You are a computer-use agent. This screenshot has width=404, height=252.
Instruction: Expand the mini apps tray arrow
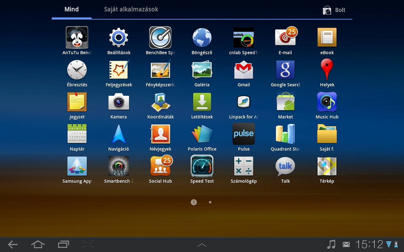(x=202, y=245)
